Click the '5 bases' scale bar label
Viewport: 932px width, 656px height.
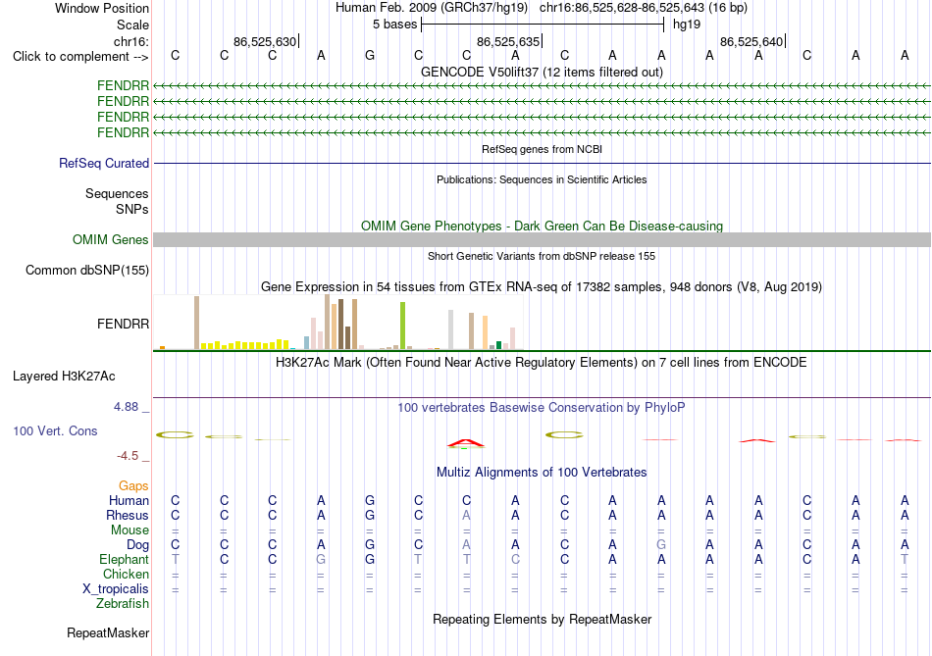click(x=394, y=25)
